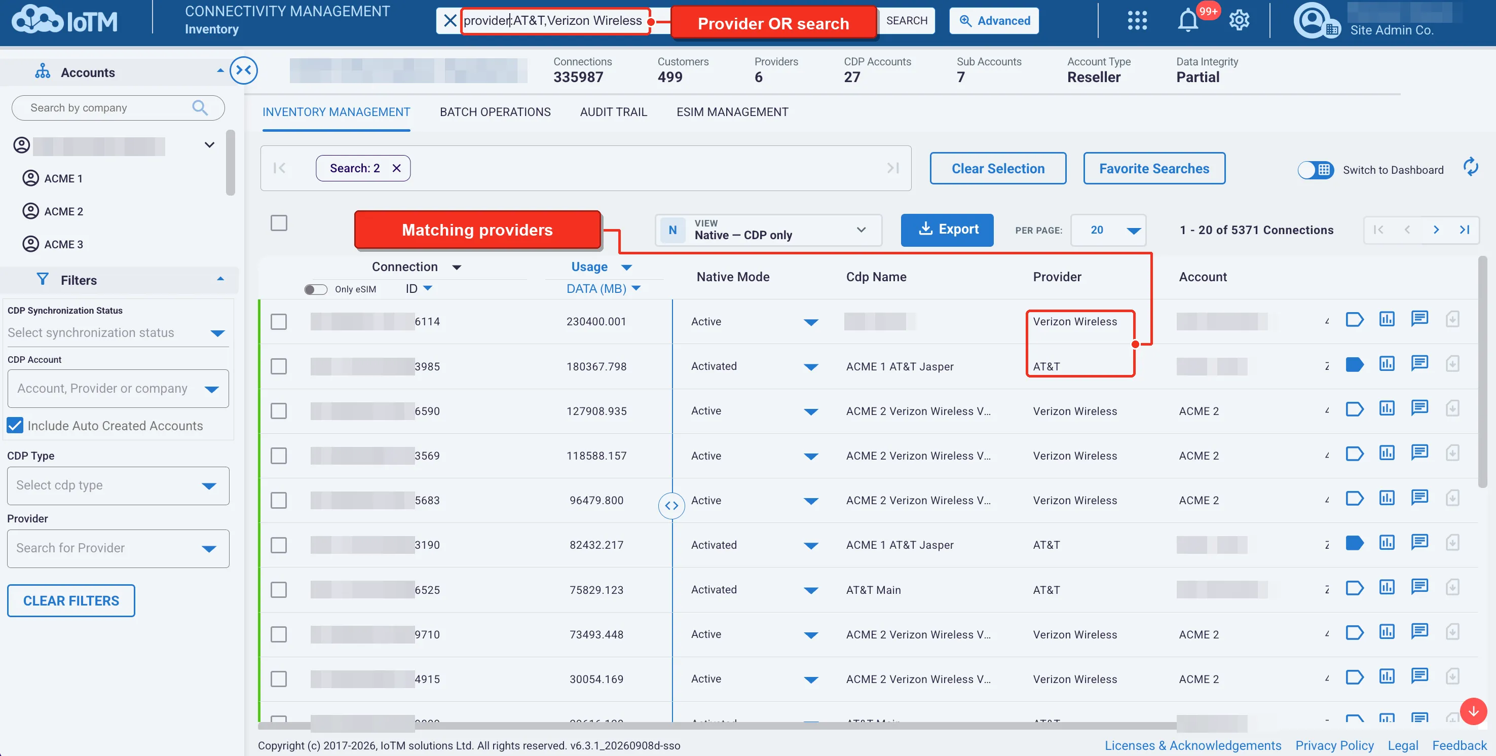Switch to Audit Trail tab
Viewport: 1496px width, 756px height.
point(613,112)
